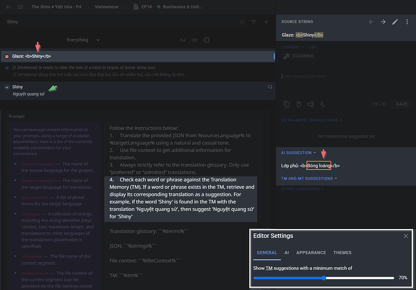
Task: Open The Sims 4 Việt Hóa - P4 breadcrumb
Action: (56, 7)
